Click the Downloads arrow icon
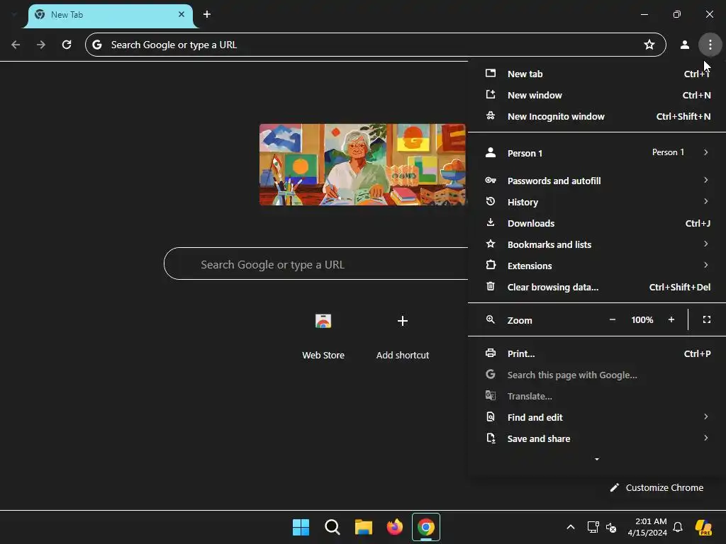726x544 pixels. click(491, 222)
